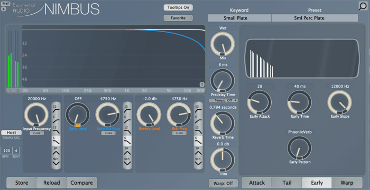370x190 pixels.
Task: Select 6 dB low-pass for Rvb Freq filter
Action: tap(198, 140)
